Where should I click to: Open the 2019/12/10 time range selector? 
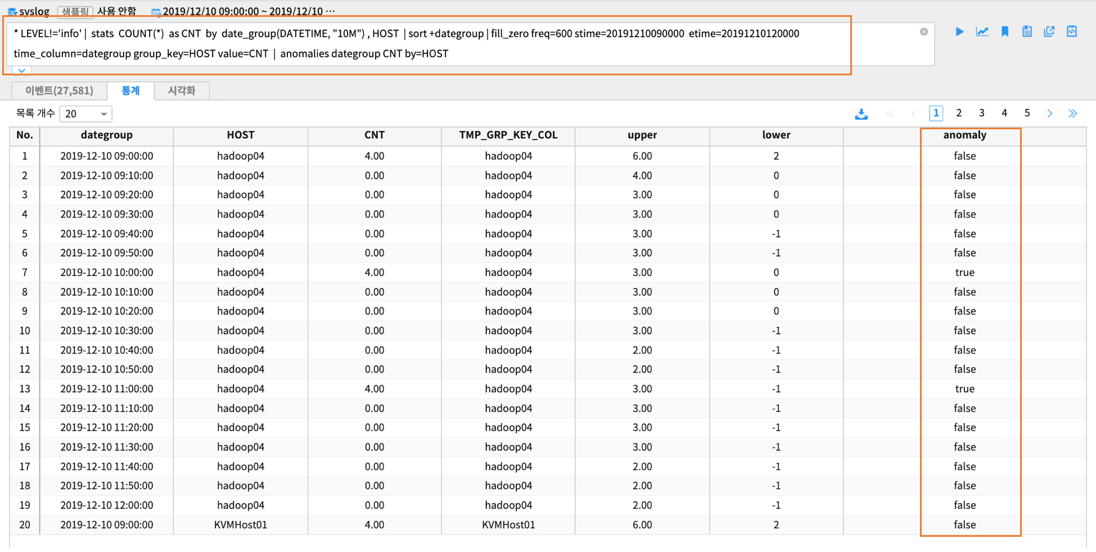(x=249, y=11)
